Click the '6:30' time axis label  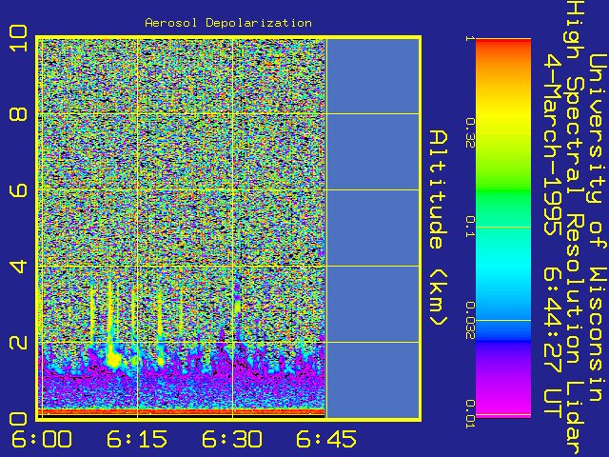coord(232,440)
